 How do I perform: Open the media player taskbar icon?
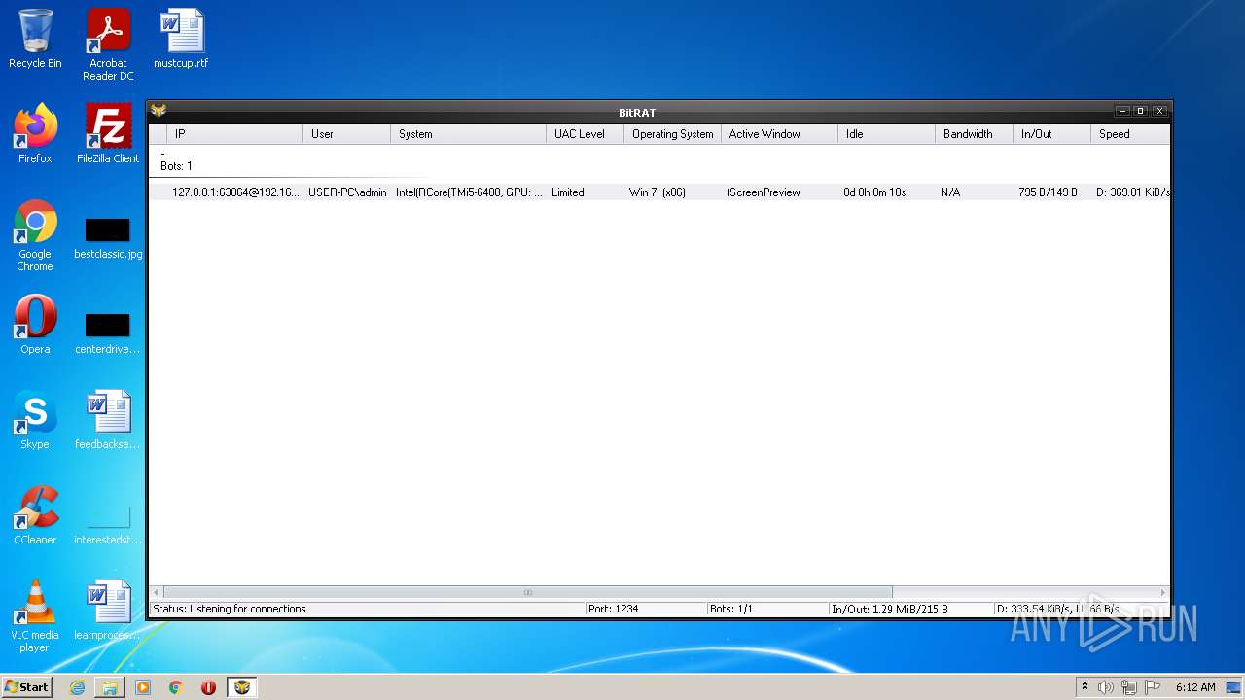tap(143, 687)
